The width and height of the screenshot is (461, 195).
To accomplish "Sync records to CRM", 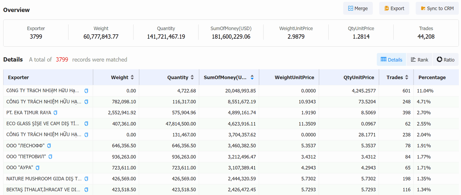I will [x=437, y=9].
